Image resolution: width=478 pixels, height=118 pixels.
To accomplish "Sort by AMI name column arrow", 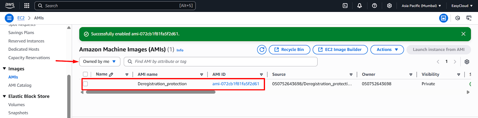I will tap(202, 75).
